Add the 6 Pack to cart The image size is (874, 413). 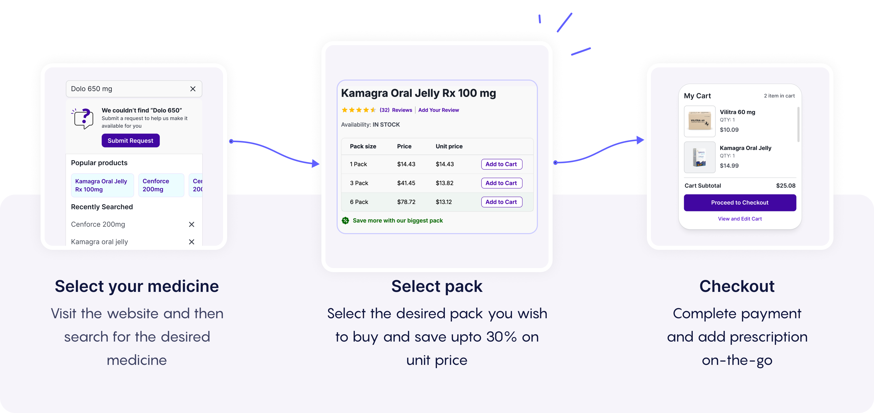(501, 202)
